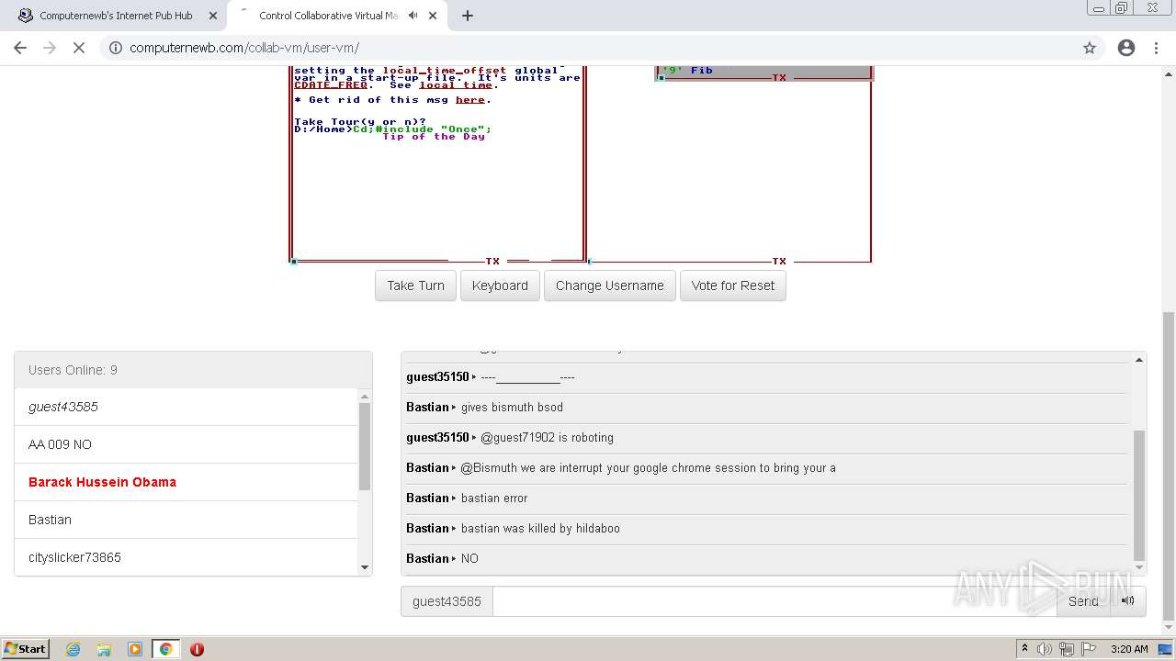The image size is (1176, 661).
Task: Click chat scrollbar thumb
Action: click(x=1139, y=495)
